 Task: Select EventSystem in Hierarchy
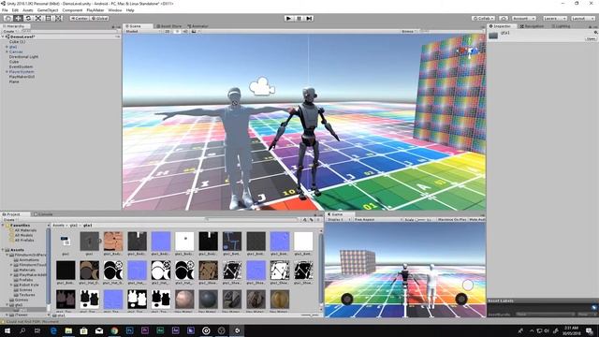pos(21,66)
